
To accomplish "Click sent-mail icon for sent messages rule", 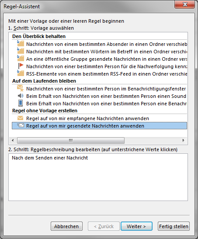I will point(21,125).
